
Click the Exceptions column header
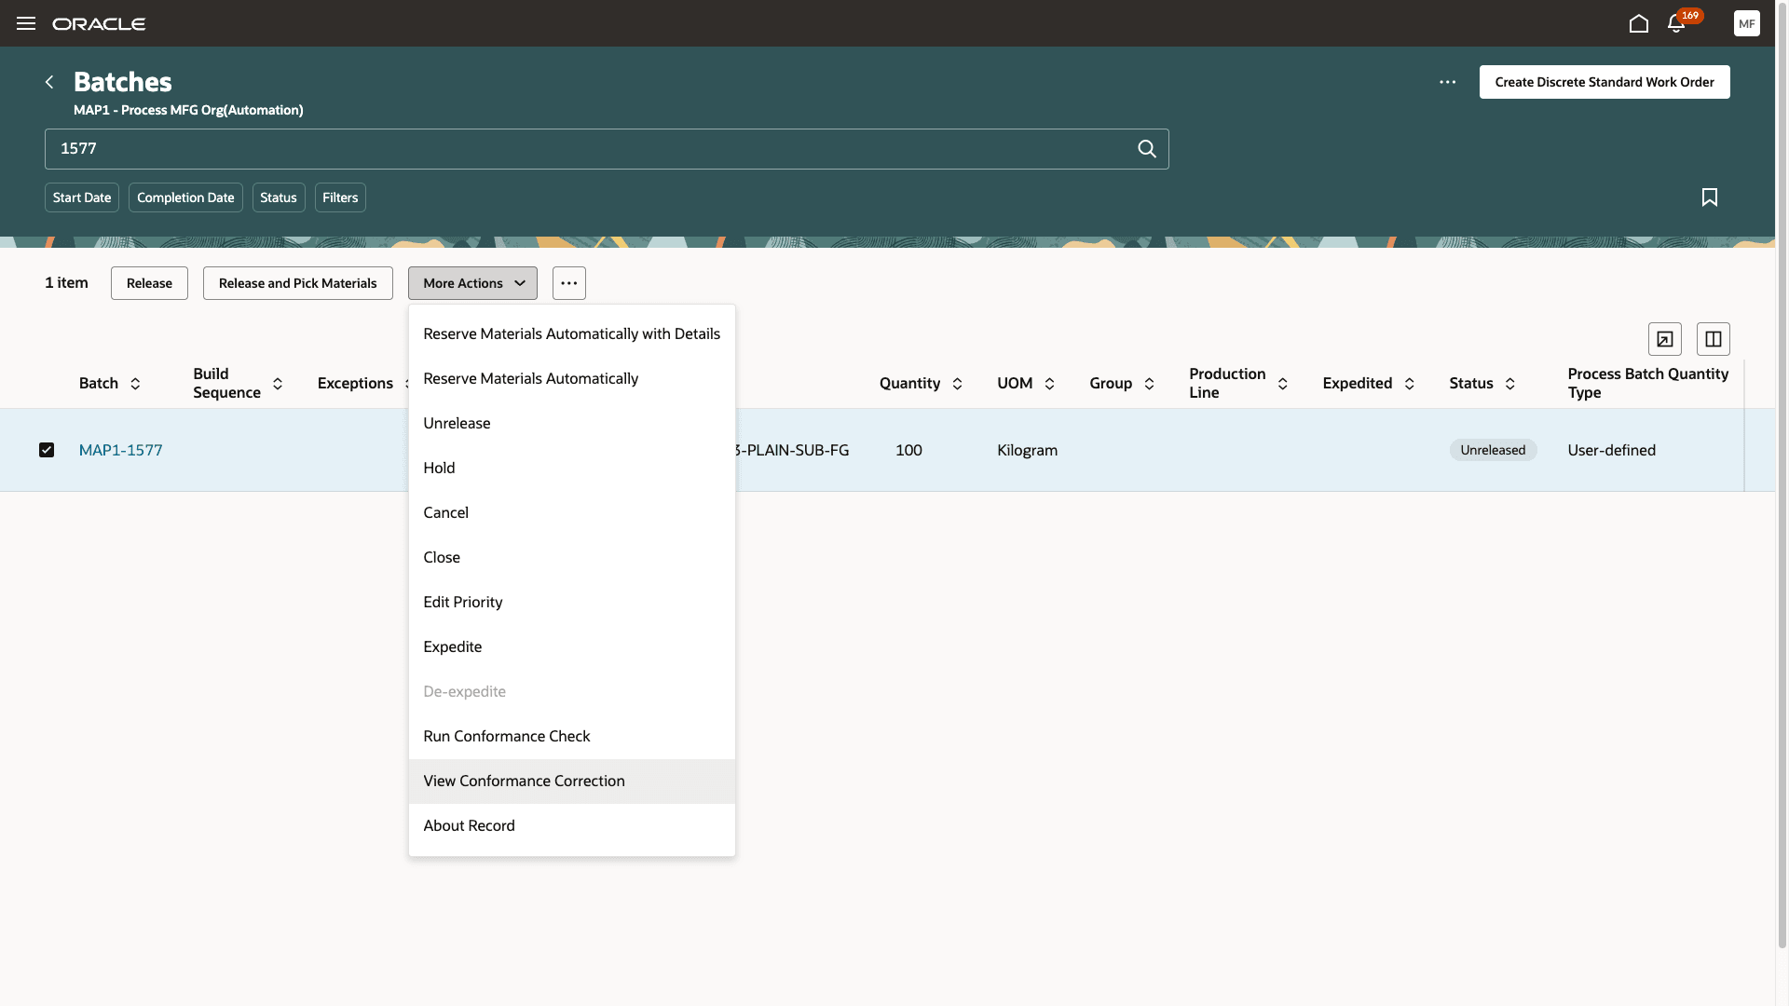(355, 384)
